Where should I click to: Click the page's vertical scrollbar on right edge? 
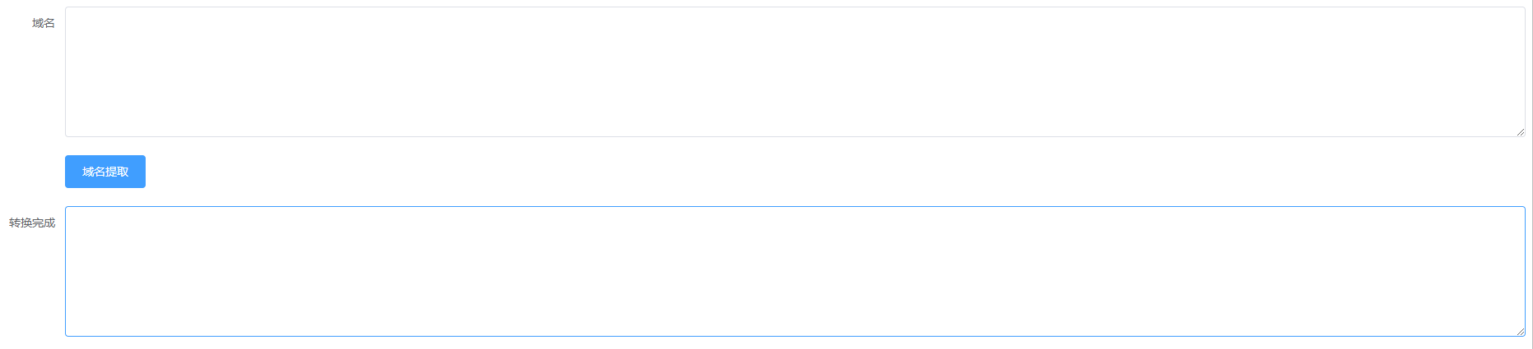(x=1531, y=174)
